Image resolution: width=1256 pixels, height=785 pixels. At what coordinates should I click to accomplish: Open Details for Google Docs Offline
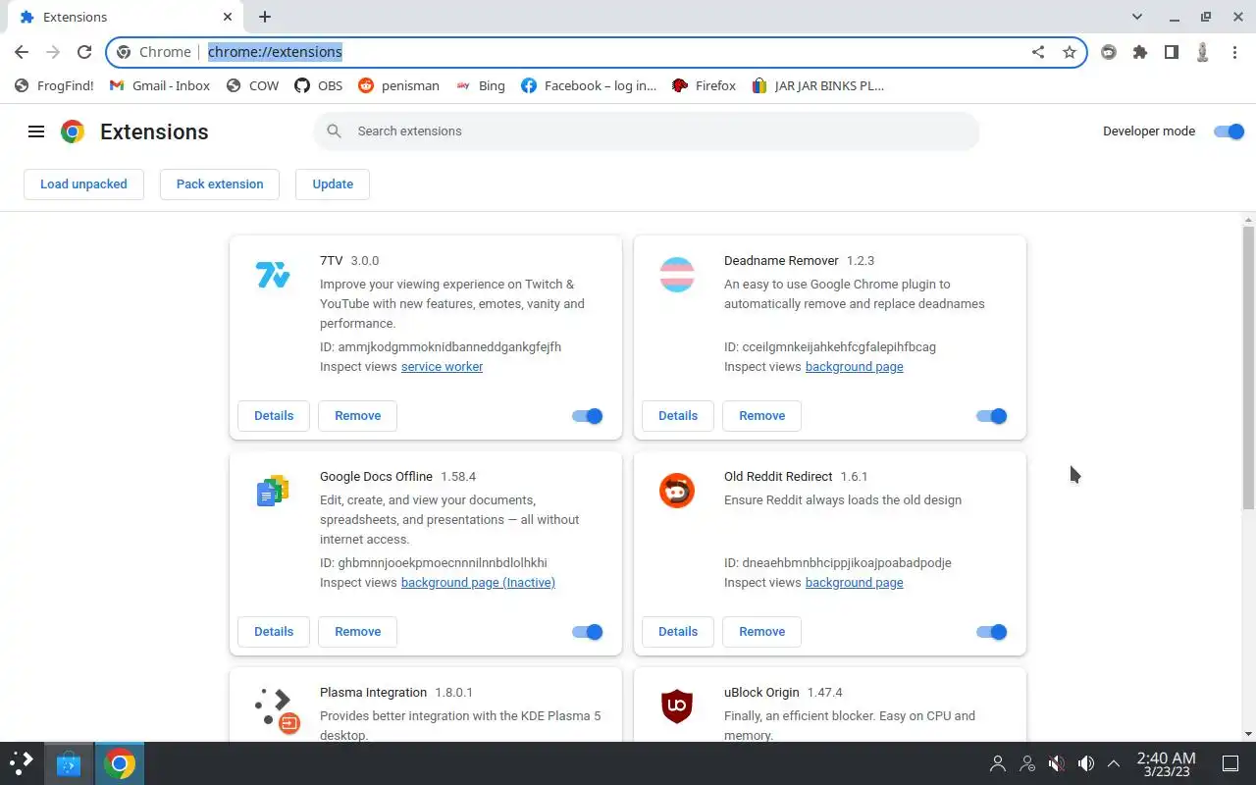click(274, 632)
